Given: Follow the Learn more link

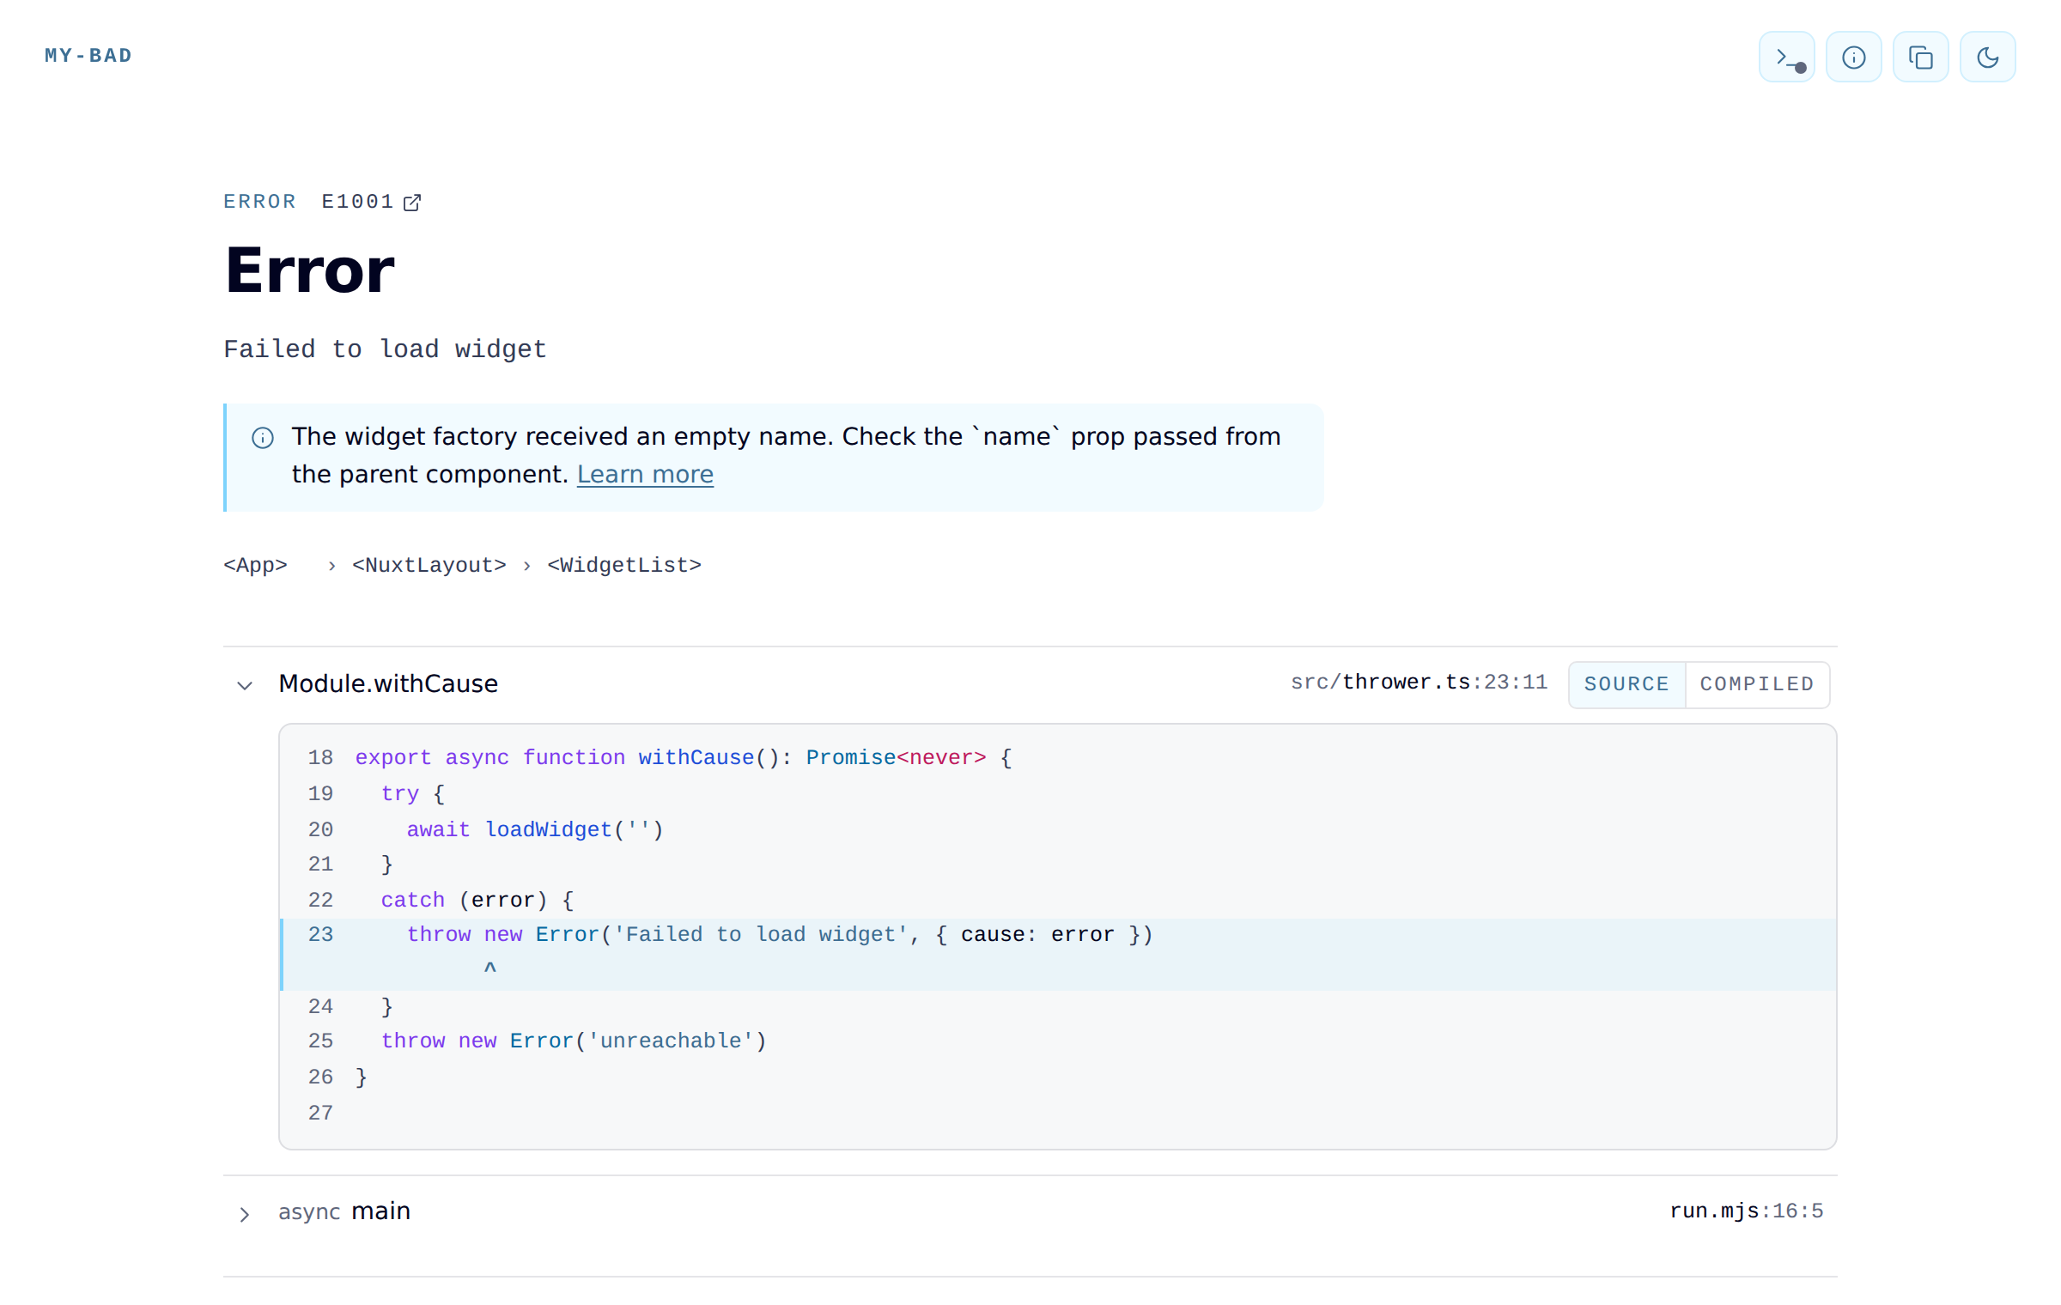Looking at the screenshot, I should tap(645, 474).
